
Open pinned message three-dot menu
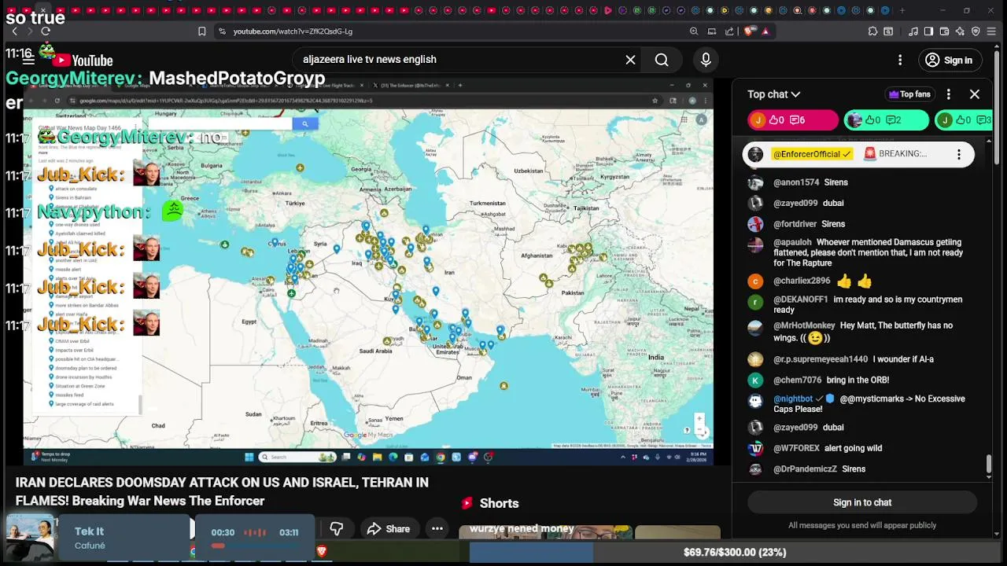959,155
